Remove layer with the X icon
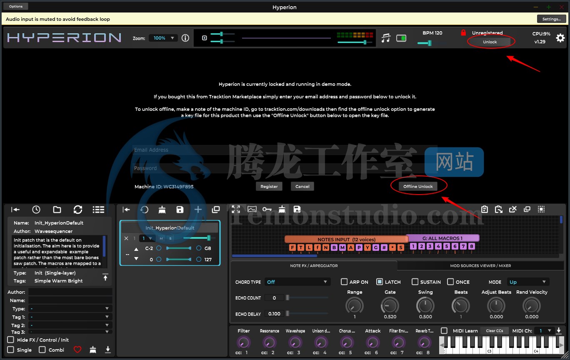The width and height of the screenshot is (570, 360). point(126,238)
